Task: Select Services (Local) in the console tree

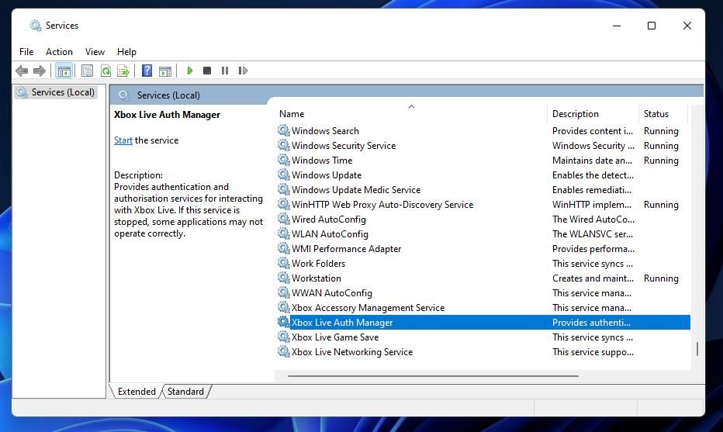Action: [x=56, y=92]
